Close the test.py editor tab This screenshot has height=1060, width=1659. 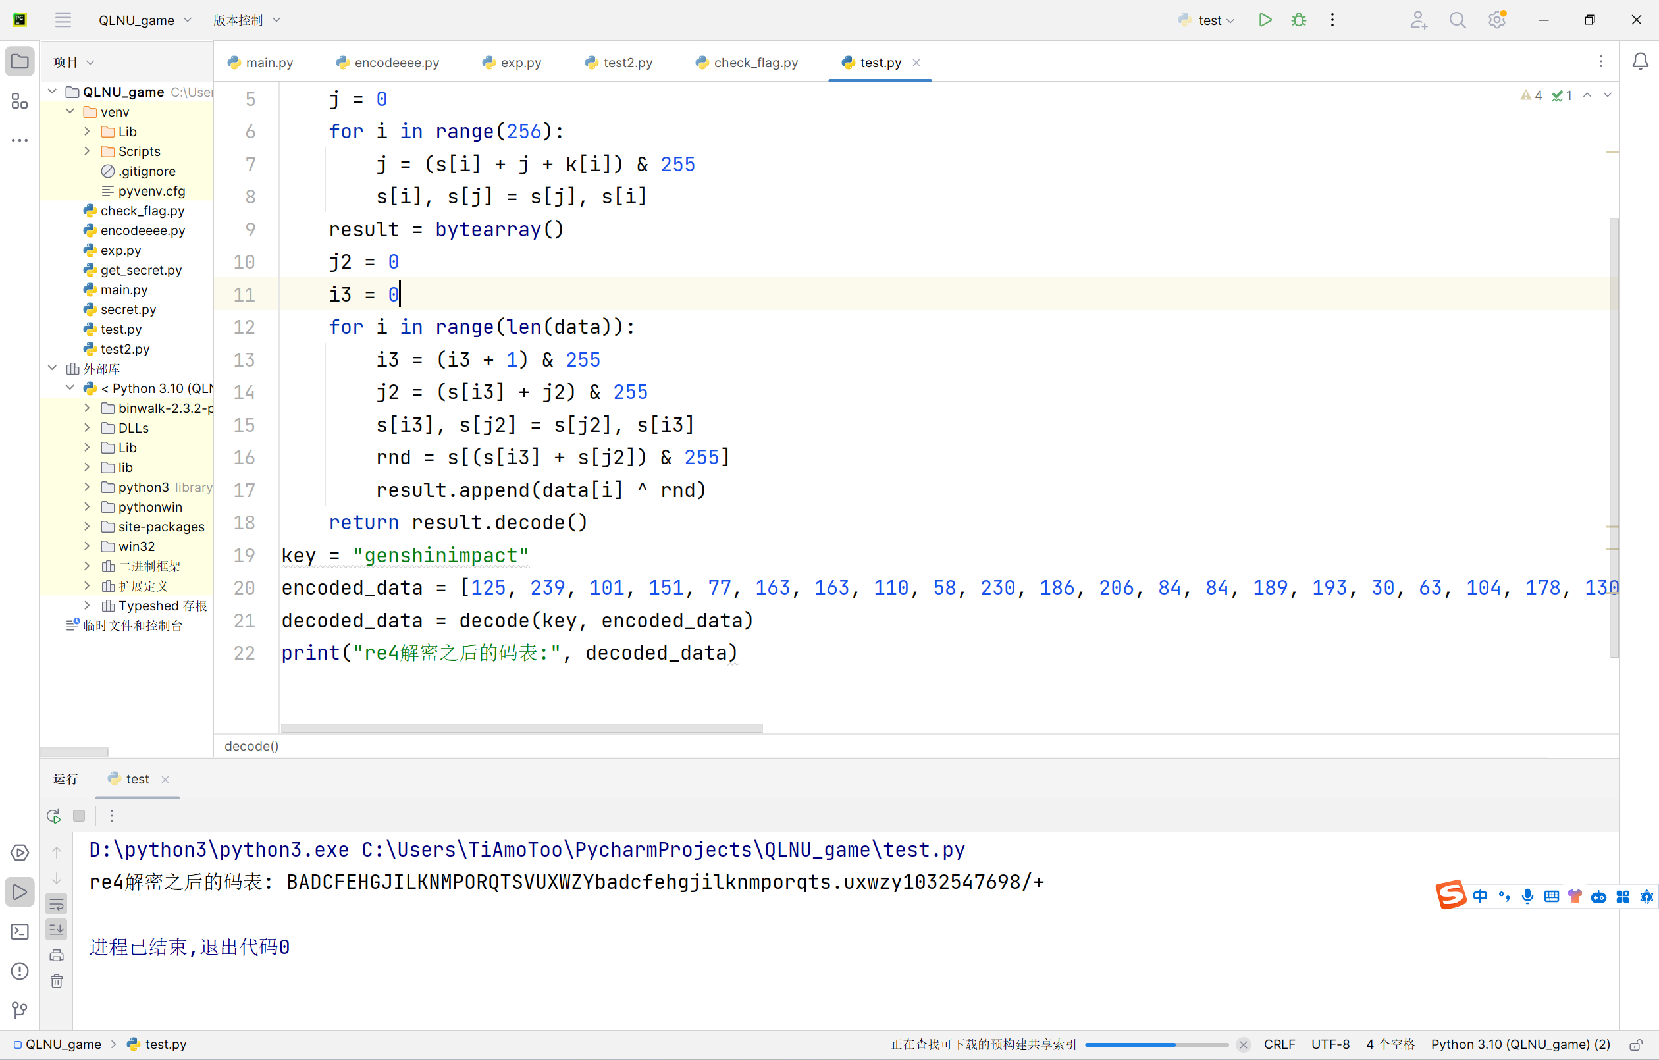point(916,62)
